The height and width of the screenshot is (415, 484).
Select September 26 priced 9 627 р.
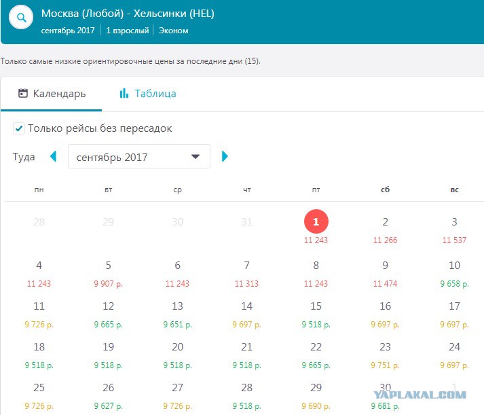click(x=109, y=397)
